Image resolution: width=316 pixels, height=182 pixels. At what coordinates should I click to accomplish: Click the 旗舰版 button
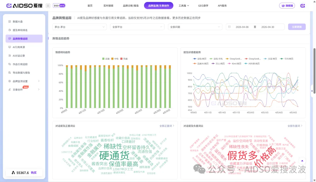pyautogui.click(x=287, y=6)
